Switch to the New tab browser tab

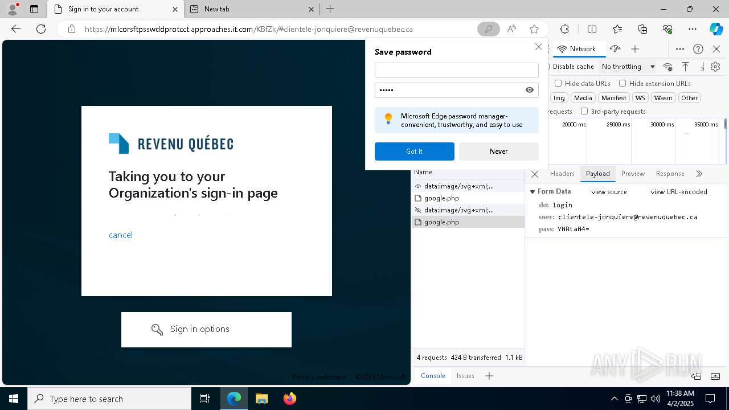click(x=252, y=9)
